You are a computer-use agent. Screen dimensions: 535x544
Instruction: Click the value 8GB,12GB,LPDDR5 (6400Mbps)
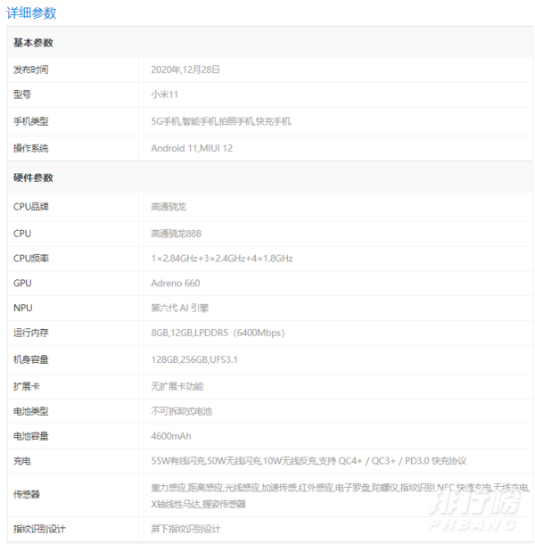click(218, 333)
